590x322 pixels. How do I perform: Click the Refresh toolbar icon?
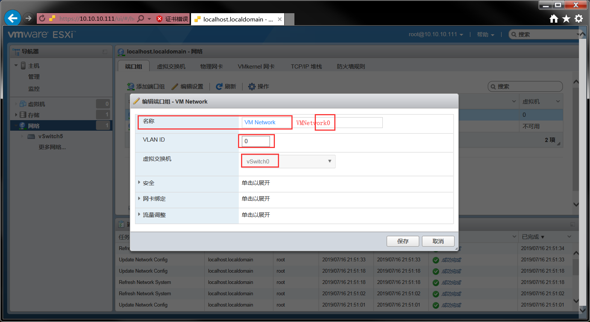(x=219, y=87)
